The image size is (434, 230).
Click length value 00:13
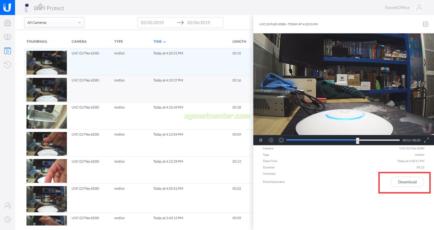coord(237,161)
